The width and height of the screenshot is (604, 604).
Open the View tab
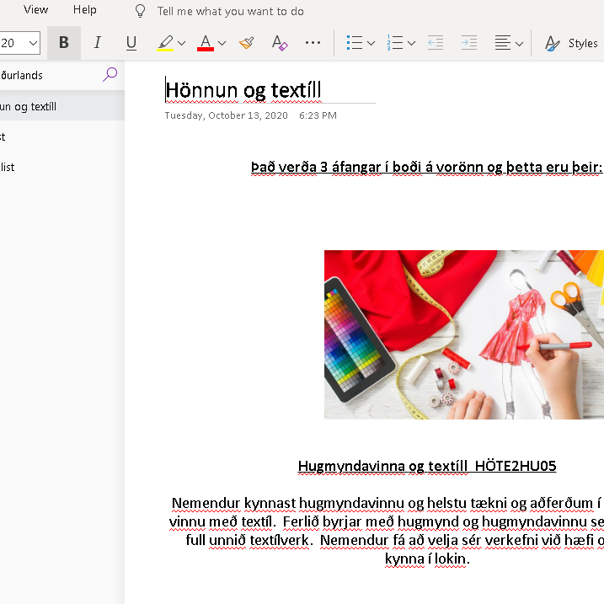36,10
